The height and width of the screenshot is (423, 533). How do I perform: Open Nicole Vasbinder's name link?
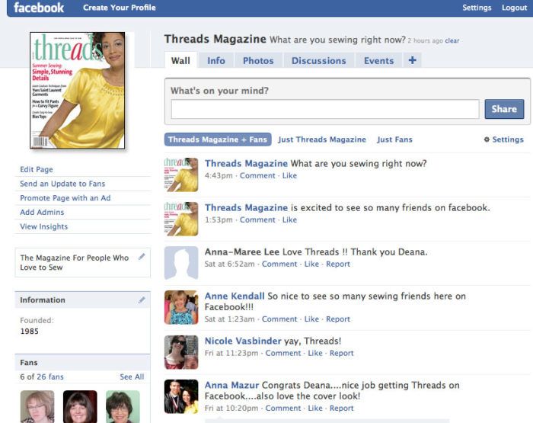[243, 341]
